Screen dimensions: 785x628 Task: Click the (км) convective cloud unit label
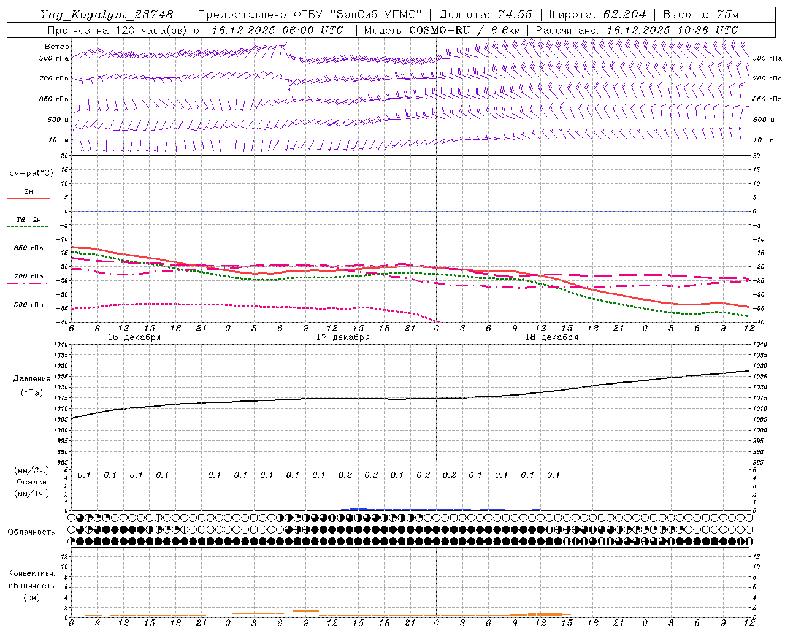pos(31,597)
